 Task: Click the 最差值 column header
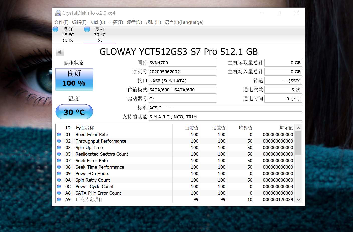(x=219, y=128)
